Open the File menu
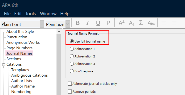Viewport: 185px width, 95px height. pos(7,14)
